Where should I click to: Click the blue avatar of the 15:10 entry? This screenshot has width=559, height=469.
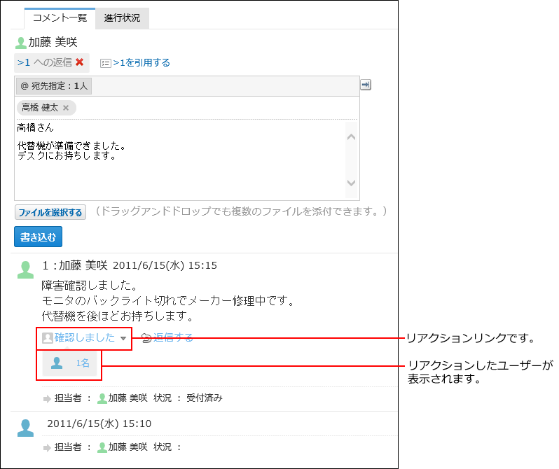point(25,428)
